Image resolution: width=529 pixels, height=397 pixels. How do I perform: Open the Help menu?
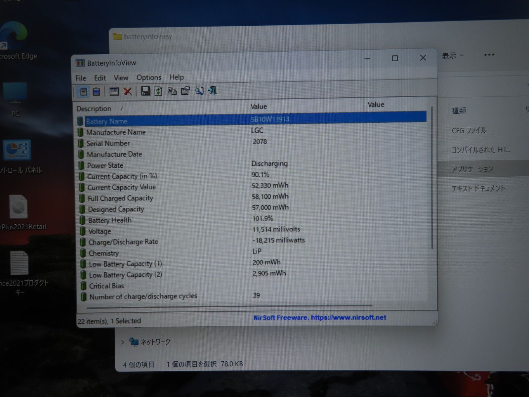pyautogui.click(x=177, y=77)
